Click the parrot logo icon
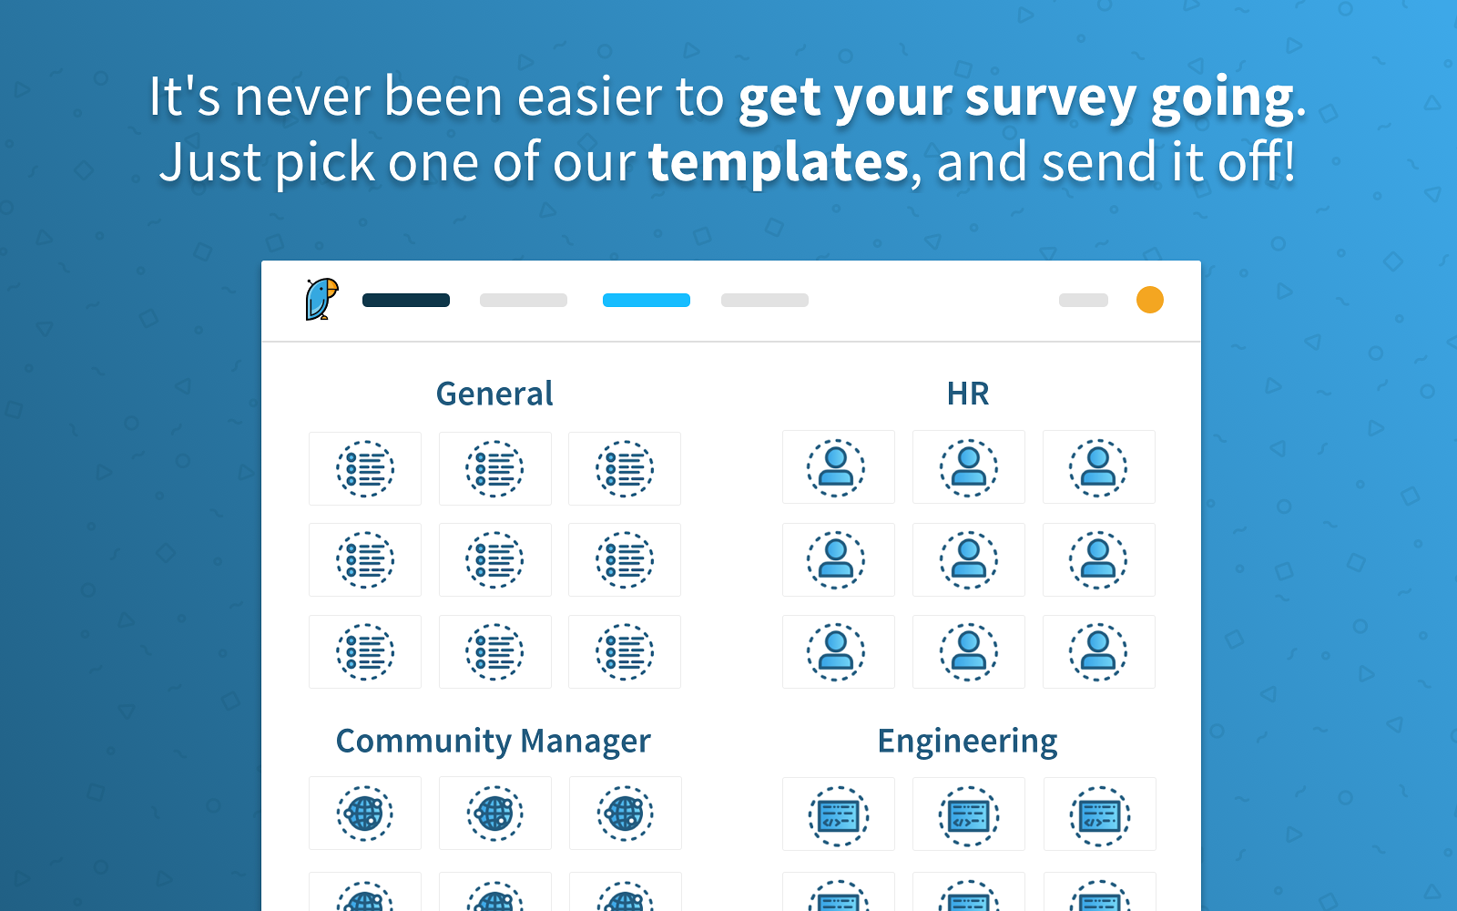The image size is (1457, 911). pos(321,299)
